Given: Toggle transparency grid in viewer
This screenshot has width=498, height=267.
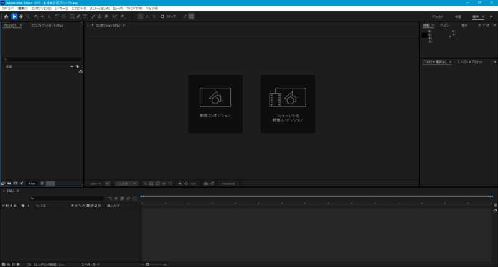Looking at the screenshot, I should 151,184.
